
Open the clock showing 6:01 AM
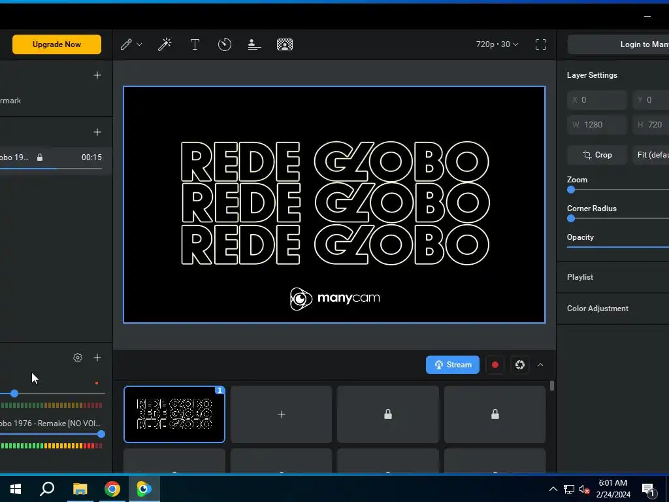(x=613, y=489)
